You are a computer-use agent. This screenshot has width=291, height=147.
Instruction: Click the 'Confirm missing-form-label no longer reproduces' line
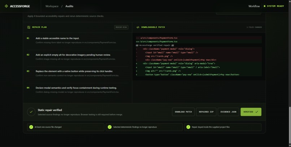tap(76, 43)
